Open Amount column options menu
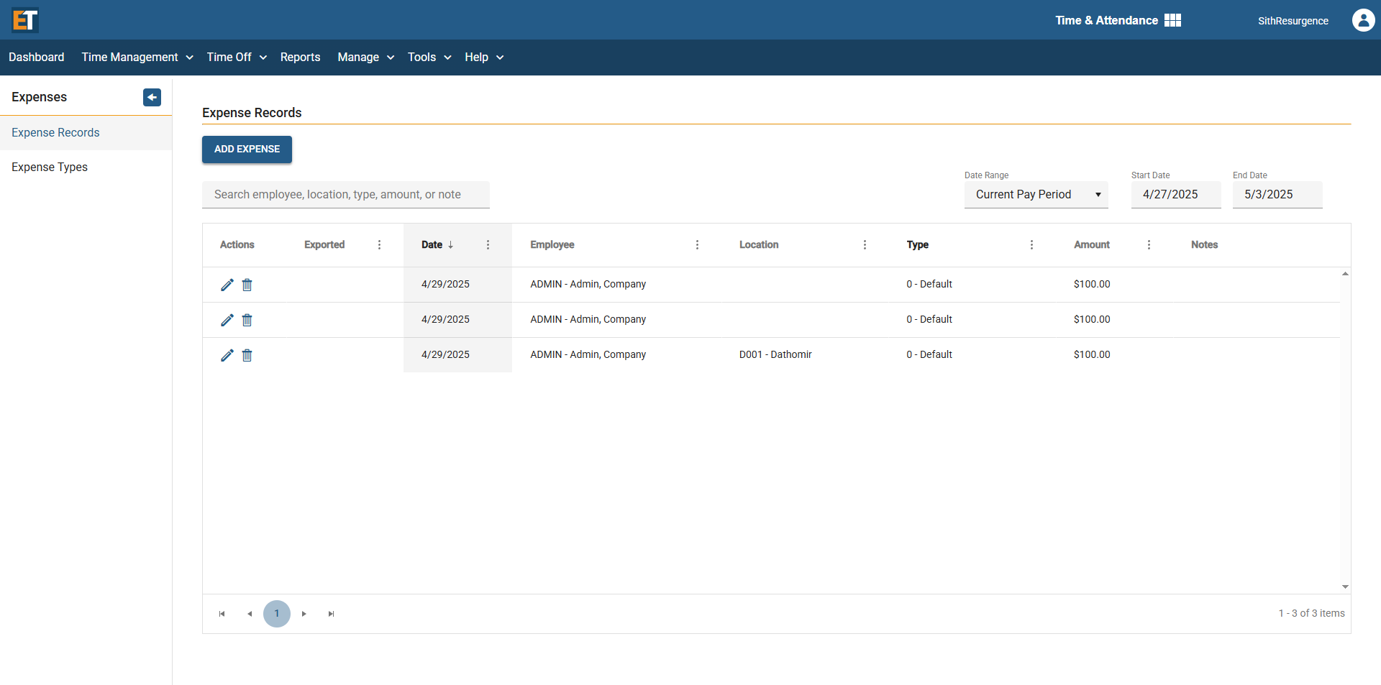 [1149, 245]
